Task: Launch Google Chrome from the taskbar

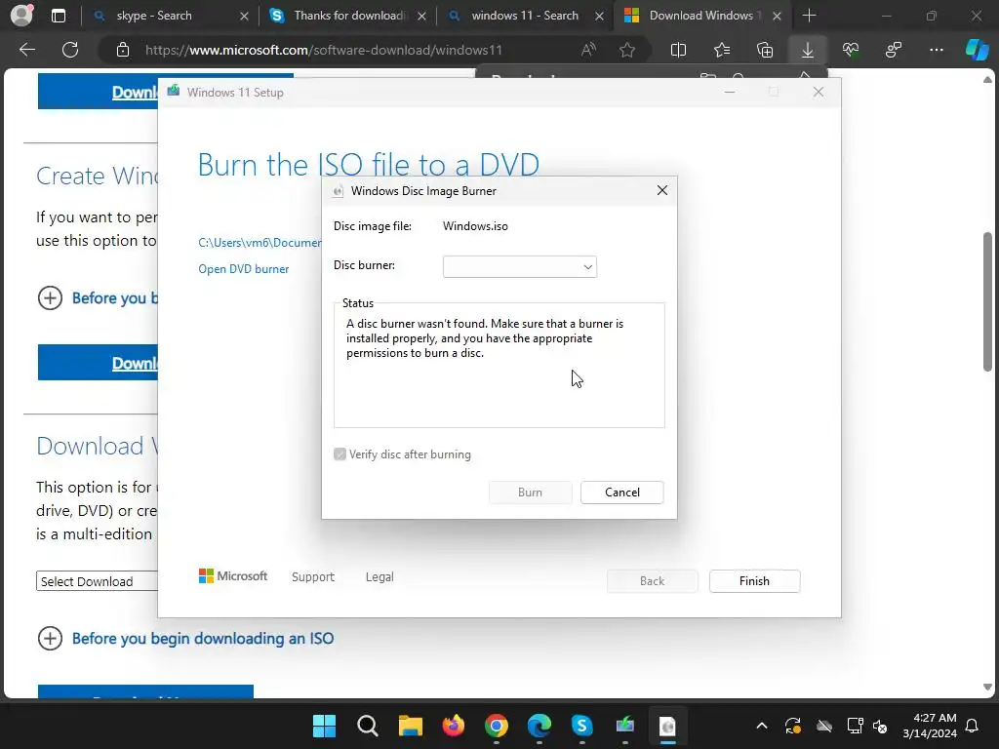Action: tap(497, 726)
